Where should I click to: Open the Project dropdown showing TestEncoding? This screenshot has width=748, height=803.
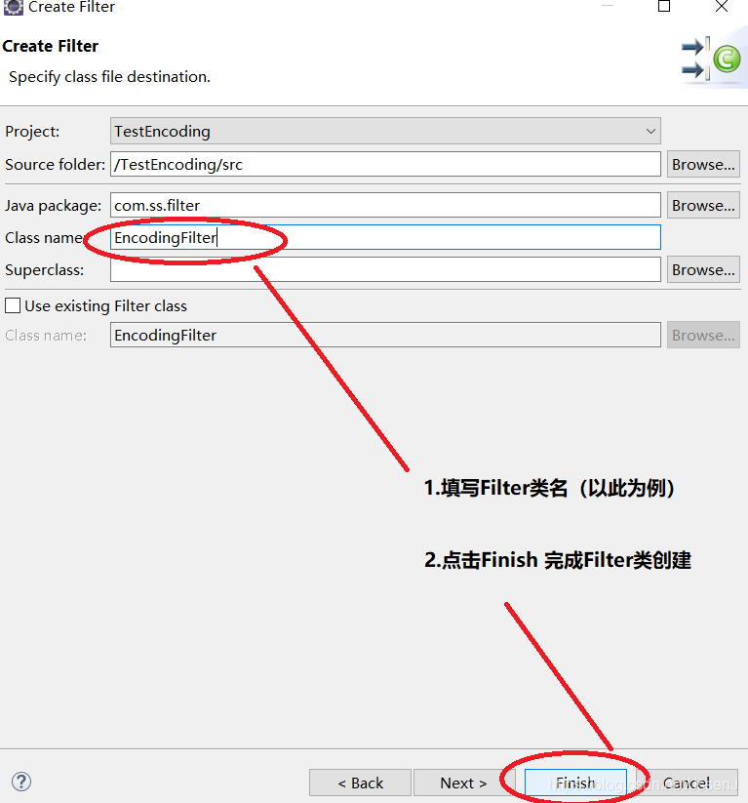[x=385, y=131]
